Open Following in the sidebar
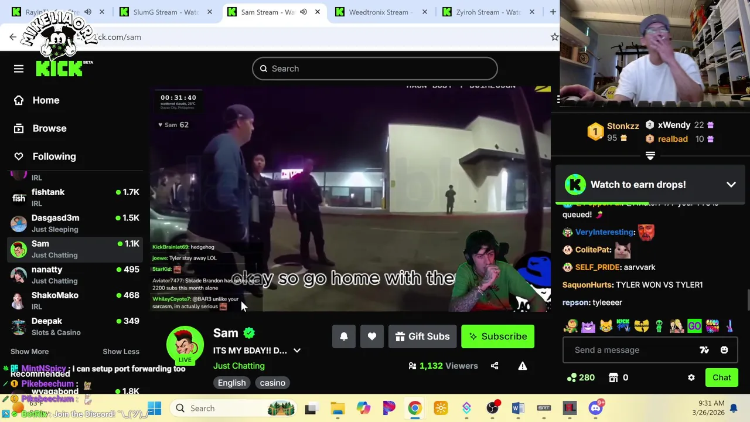 pyautogui.click(x=46, y=156)
